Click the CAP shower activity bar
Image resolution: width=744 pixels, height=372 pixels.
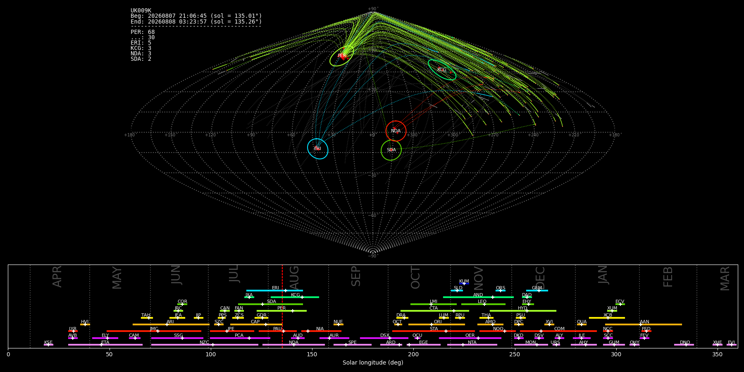256,324
